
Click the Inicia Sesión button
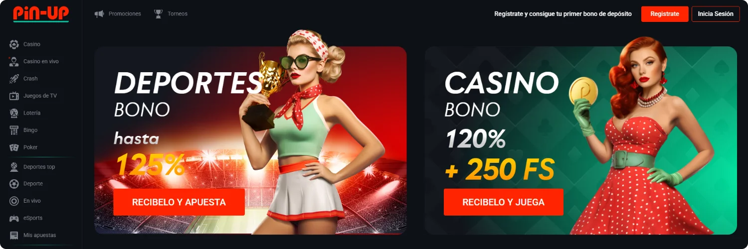point(716,14)
